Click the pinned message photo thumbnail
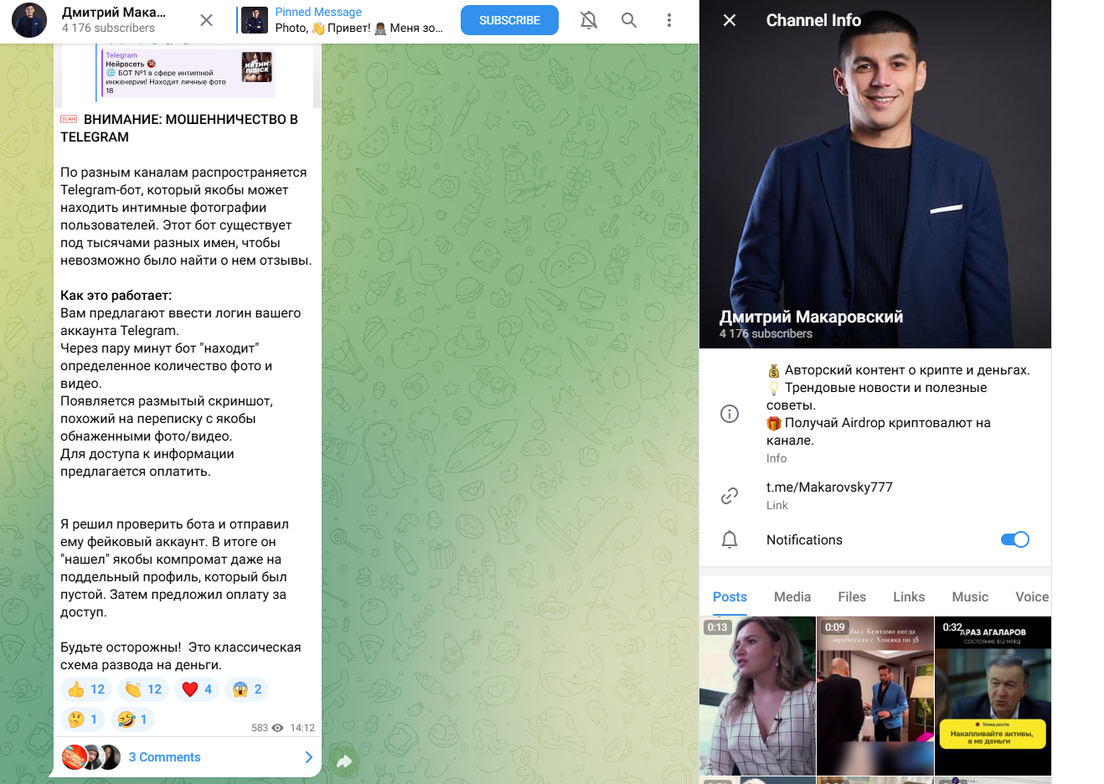This screenshot has height=784, width=1104. tap(255, 20)
